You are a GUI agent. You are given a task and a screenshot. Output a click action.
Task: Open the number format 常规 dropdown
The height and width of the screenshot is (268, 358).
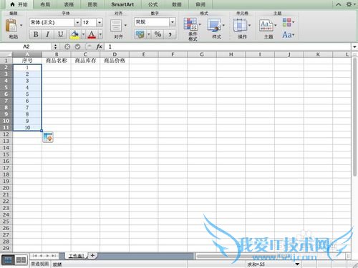[x=173, y=22]
